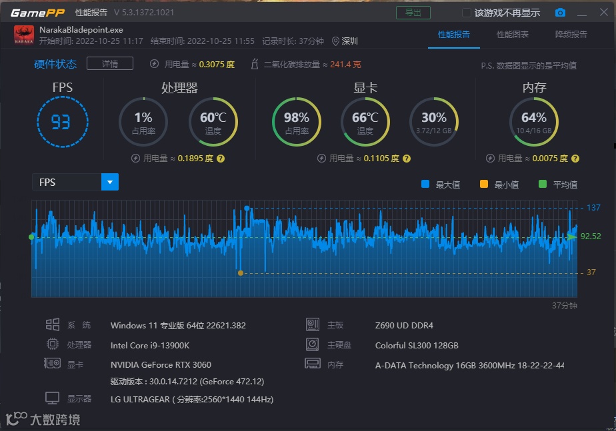Click the FPS combo box field

coord(75,182)
